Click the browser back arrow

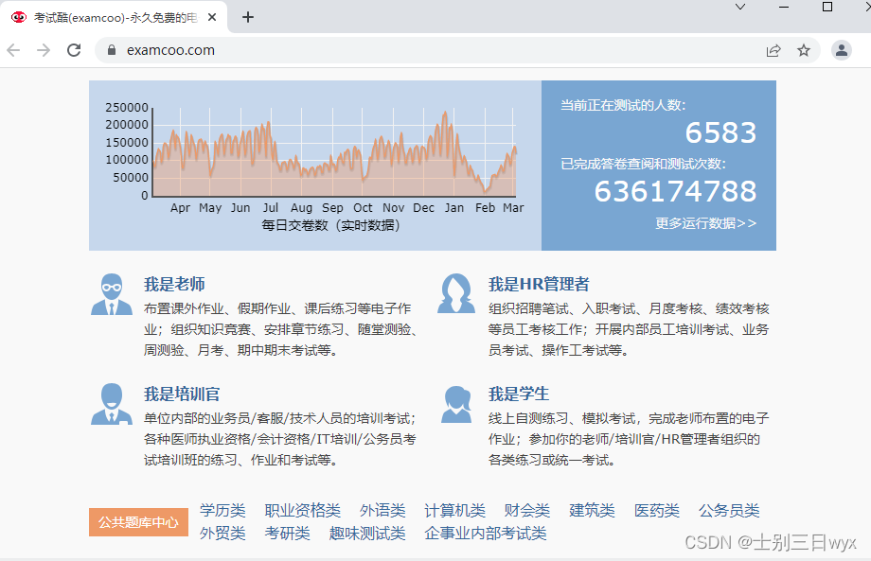click(x=13, y=50)
